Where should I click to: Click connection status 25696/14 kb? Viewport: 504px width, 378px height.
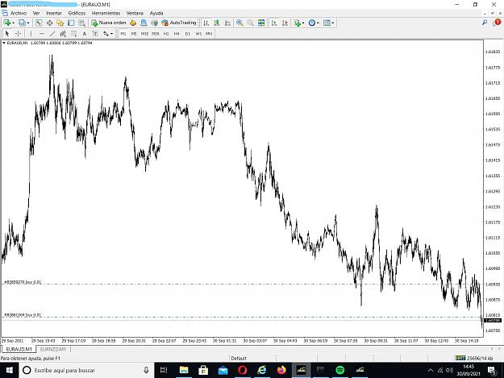474,358
